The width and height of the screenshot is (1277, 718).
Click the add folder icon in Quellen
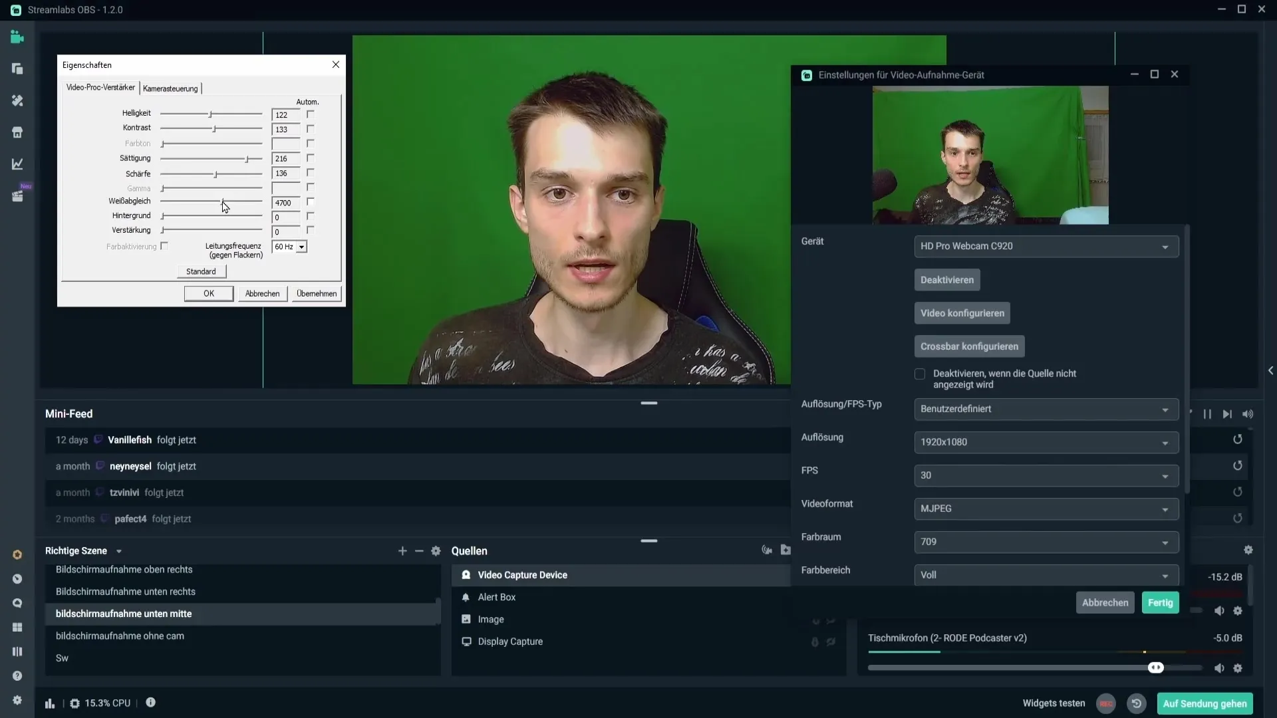[785, 550]
